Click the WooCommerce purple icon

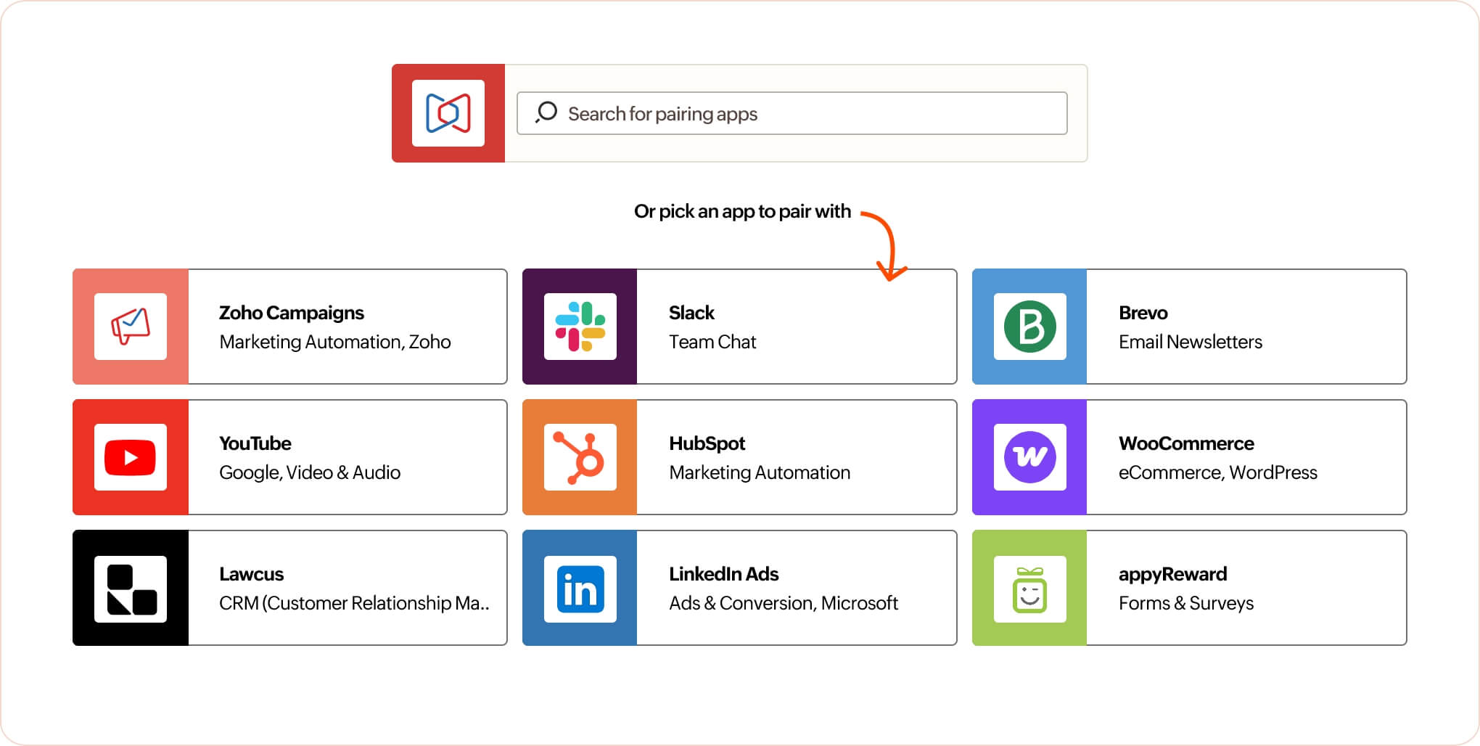(1029, 457)
